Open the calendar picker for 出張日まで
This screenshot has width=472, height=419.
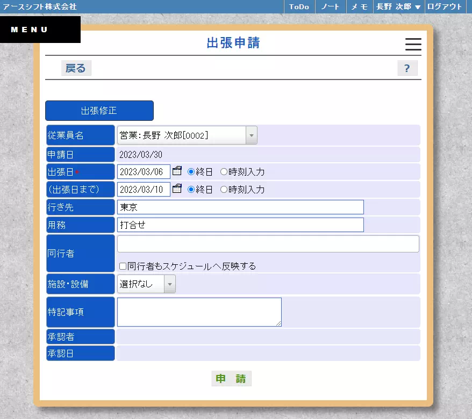coord(177,189)
